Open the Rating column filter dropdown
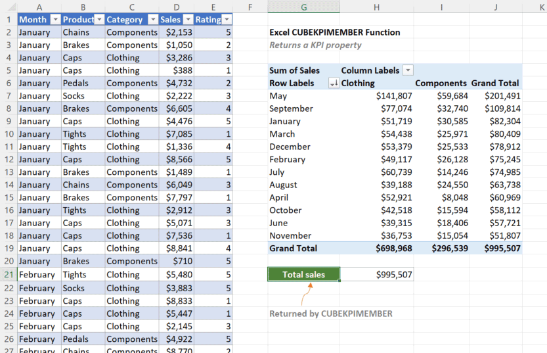 [x=227, y=20]
